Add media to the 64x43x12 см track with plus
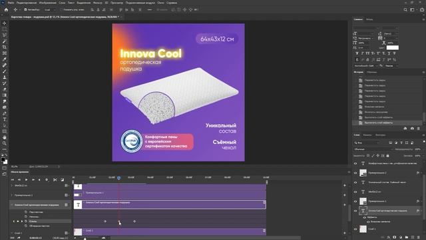426x240 pixels. tap(345, 185)
